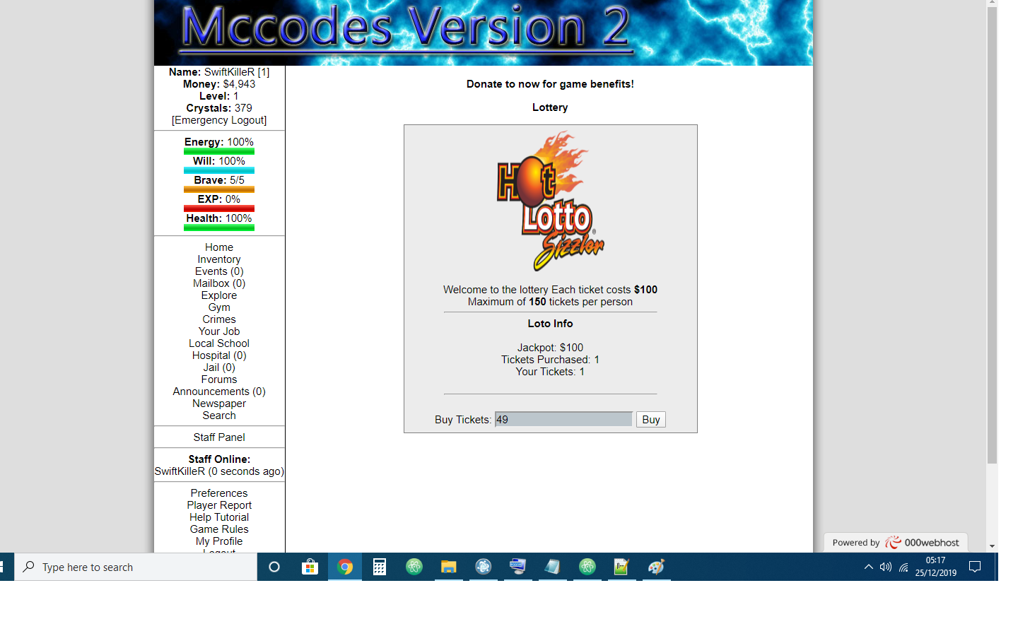Screen dimensions: 1018x636
Task: Click the Wi-Fi network tray icon
Action: click(903, 567)
